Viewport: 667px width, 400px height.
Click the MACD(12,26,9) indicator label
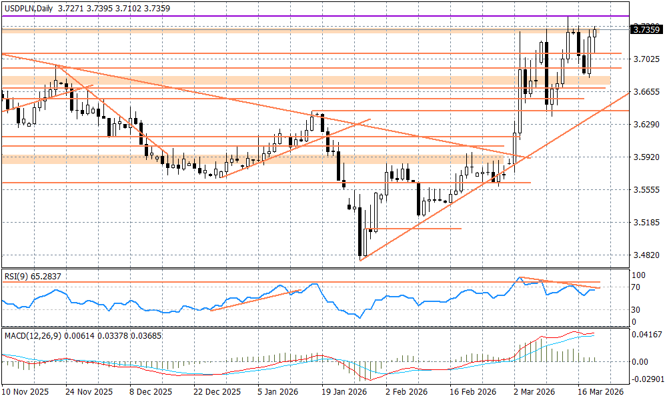pyautogui.click(x=31, y=335)
